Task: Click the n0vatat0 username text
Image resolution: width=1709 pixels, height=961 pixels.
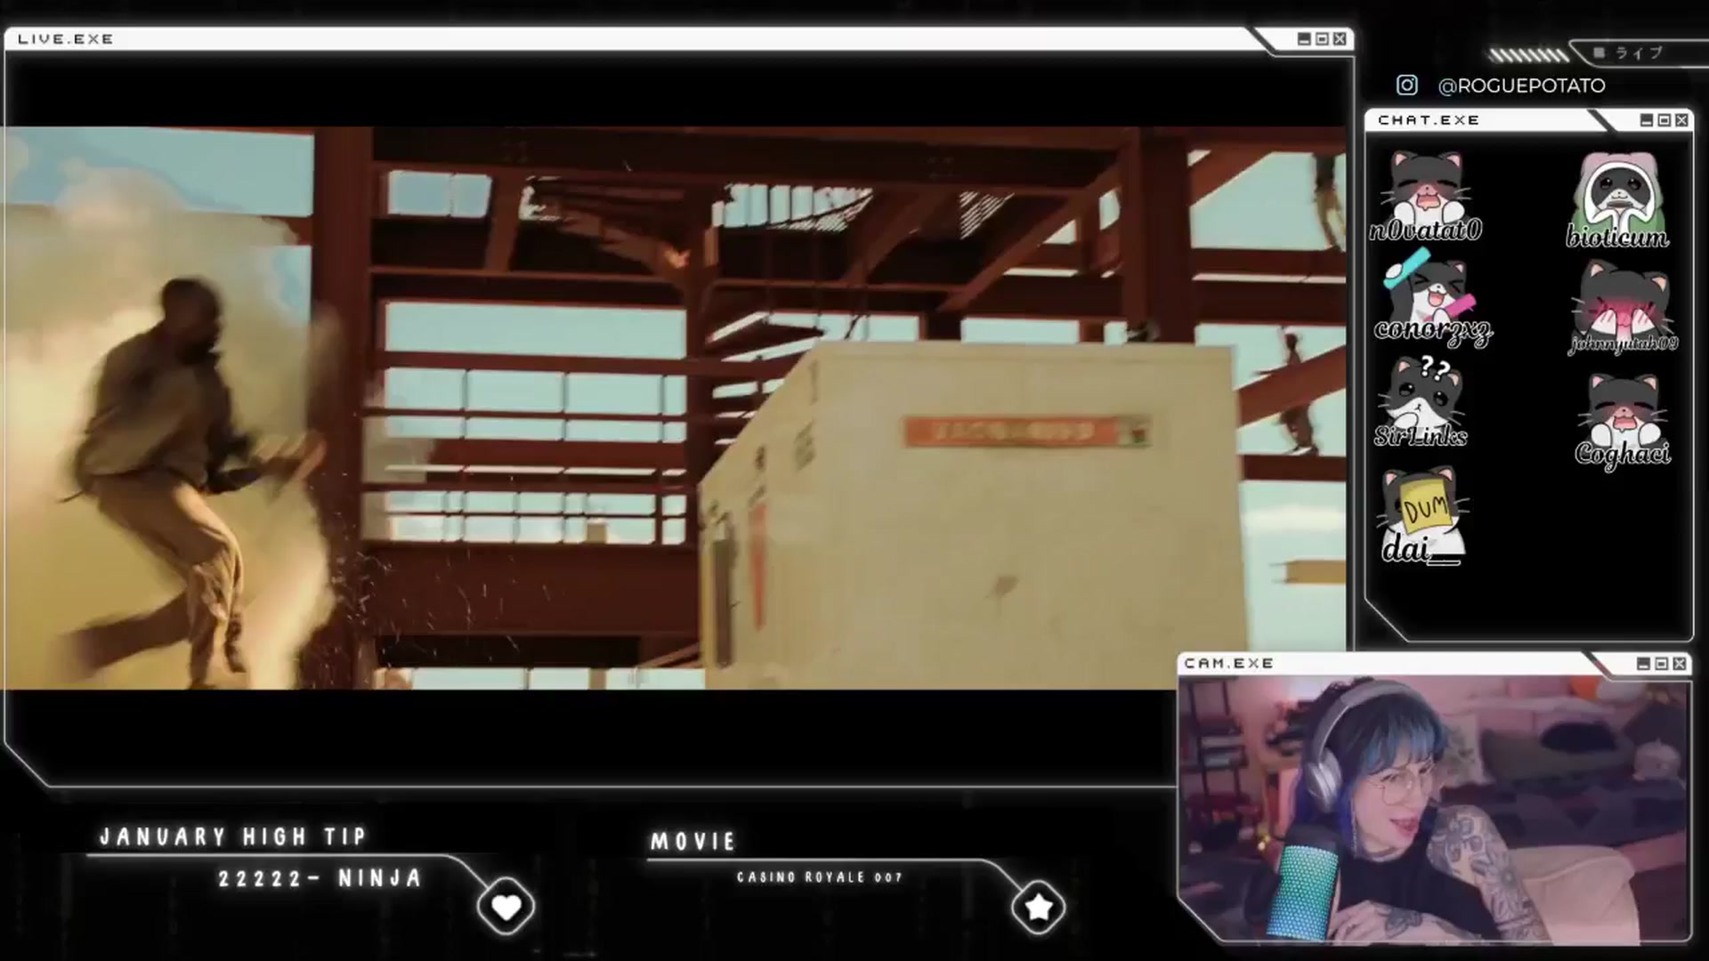Action: coord(1426,230)
